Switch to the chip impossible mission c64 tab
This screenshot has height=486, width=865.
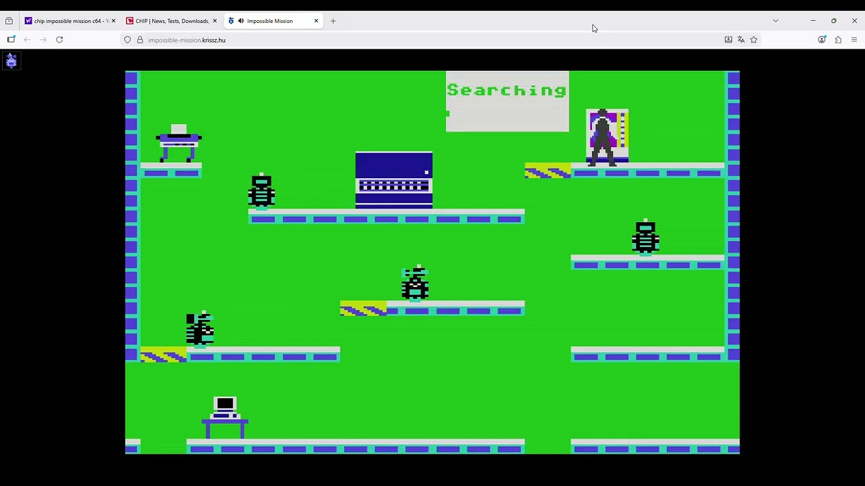(70, 21)
